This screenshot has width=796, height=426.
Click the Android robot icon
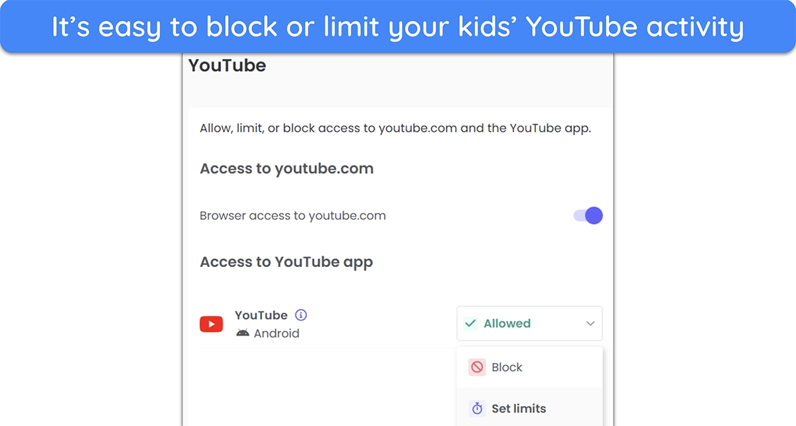coord(242,333)
